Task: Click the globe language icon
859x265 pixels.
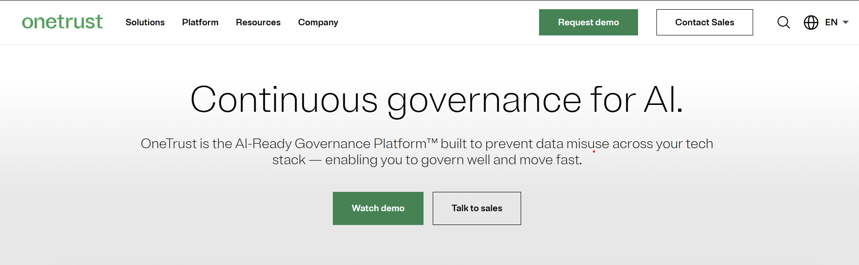Action: (x=811, y=22)
